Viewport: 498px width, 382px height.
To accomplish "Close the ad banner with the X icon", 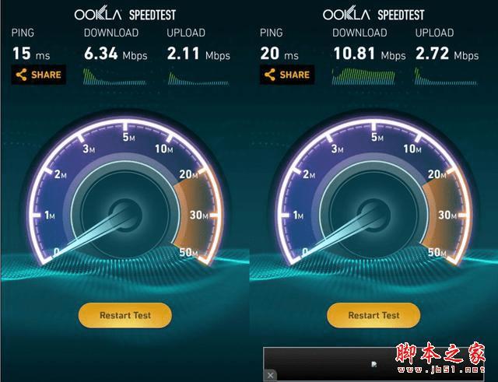I will point(270,375).
